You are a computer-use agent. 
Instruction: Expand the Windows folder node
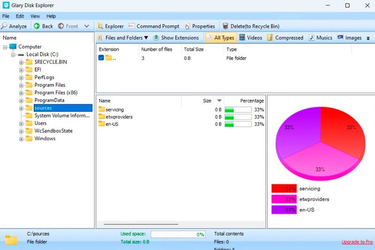(21, 139)
